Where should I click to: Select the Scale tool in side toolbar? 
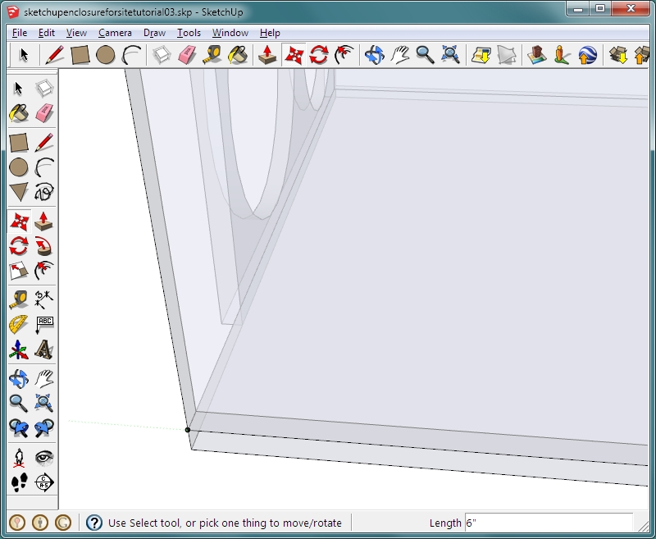pos(19,271)
